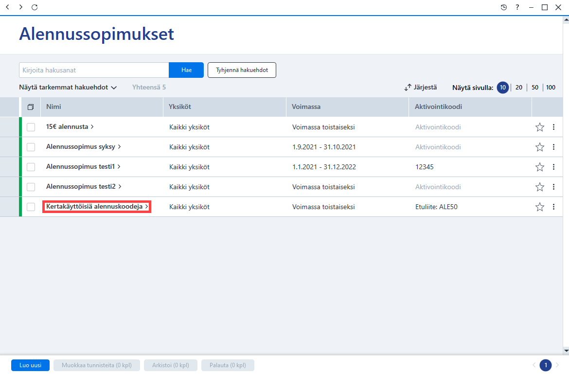Open help question mark icon
Screen dimensions: 569x374
point(517,7)
